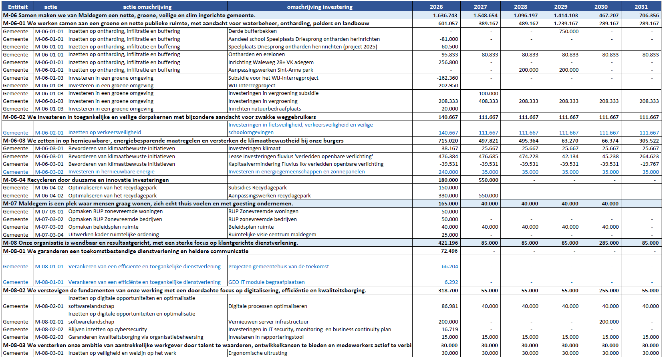Click the 750.000 value for Derde bufferbekken

[569, 31]
